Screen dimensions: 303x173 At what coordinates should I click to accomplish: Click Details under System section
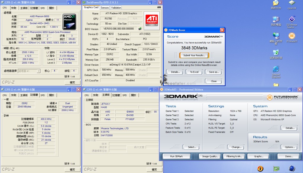(x=290, y=128)
